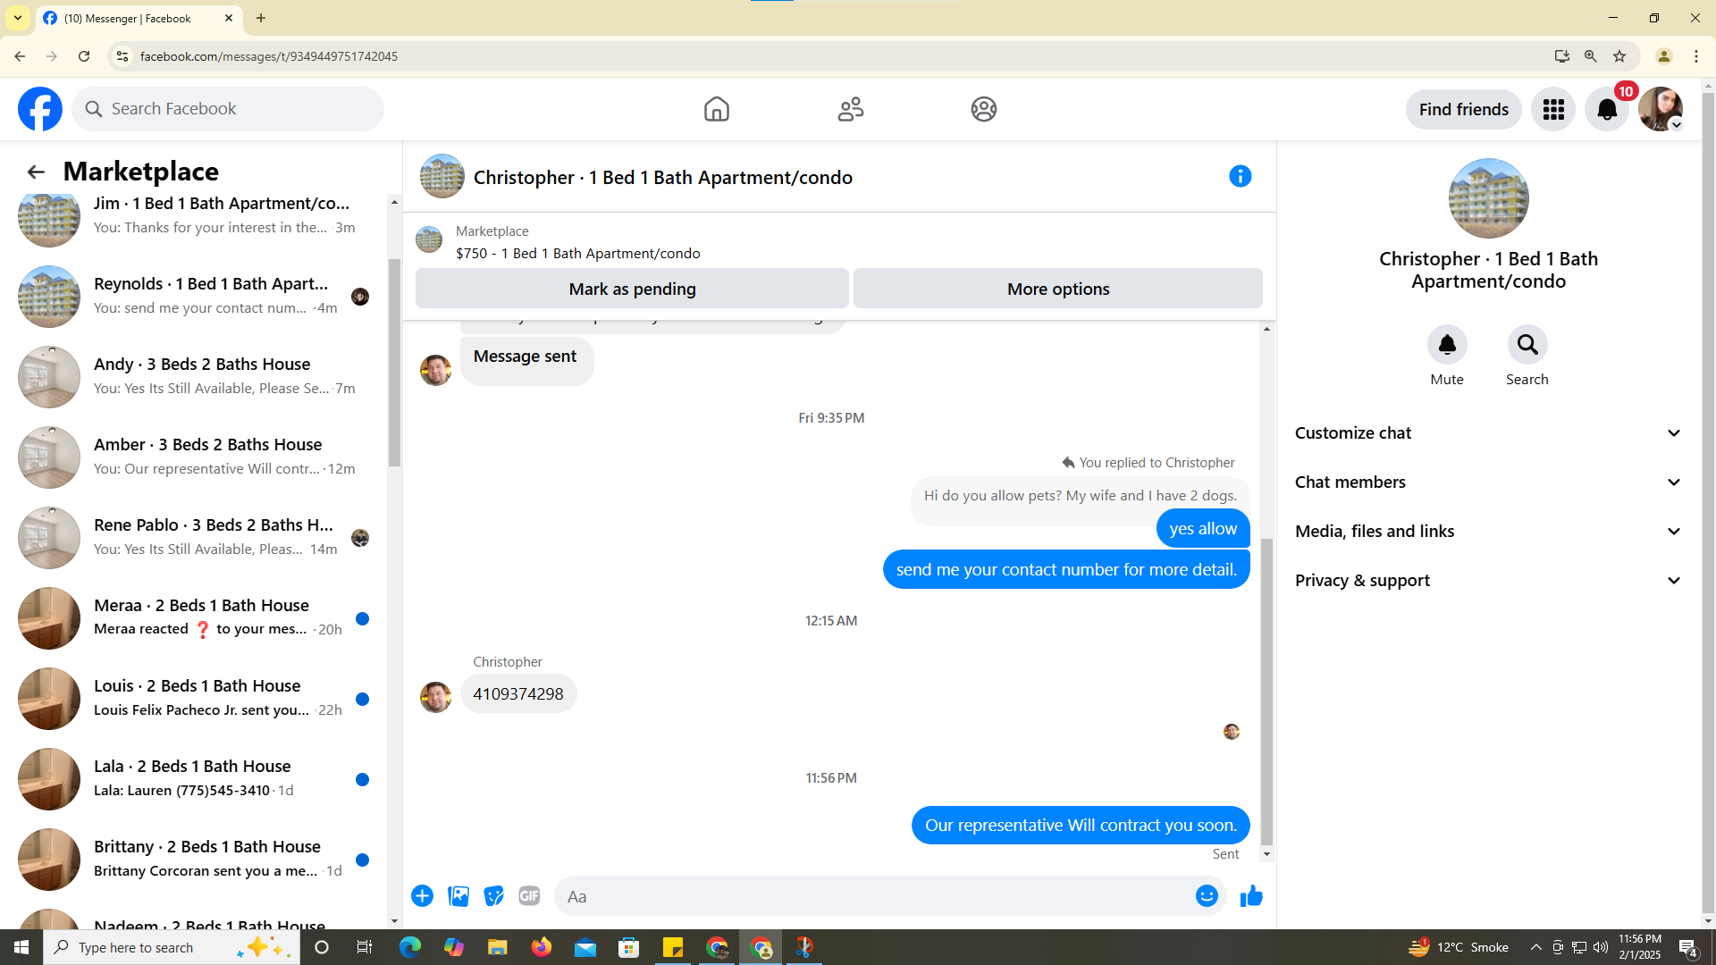The height and width of the screenshot is (965, 1716).
Task: Open the Meraa 2 Beds conversation
Action: click(x=201, y=617)
